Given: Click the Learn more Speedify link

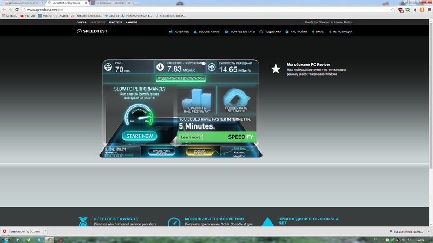Looking at the screenshot, I should pos(191,137).
